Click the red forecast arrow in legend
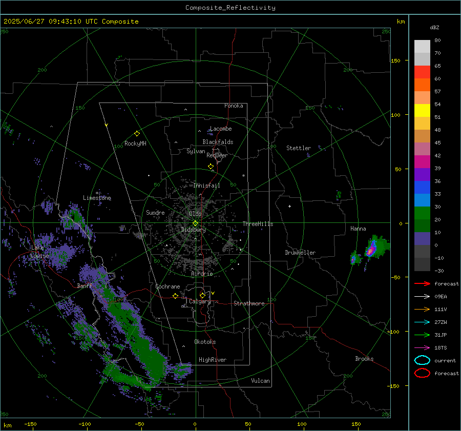The height and width of the screenshot is (431, 461). (x=422, y=283)
